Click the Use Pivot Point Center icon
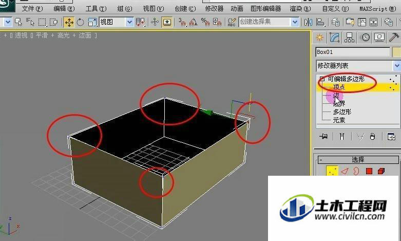 pos(141,22)
